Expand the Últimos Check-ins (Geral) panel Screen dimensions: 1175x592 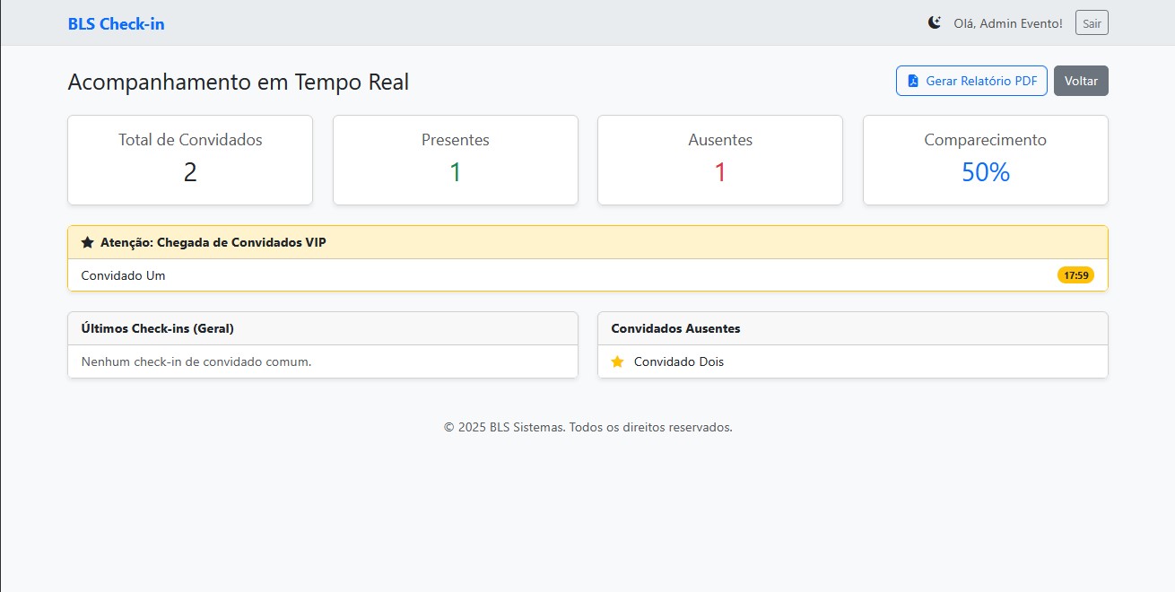[x=155, y=328]
